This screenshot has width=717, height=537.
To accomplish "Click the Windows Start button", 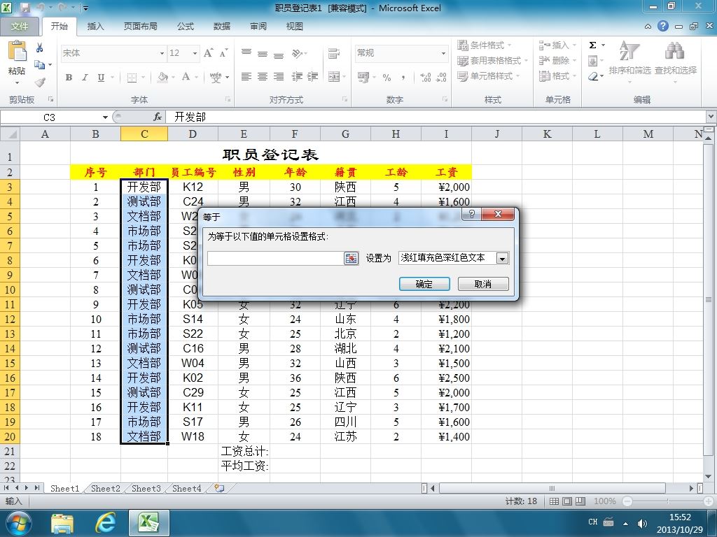I will click(x=18, y=523).
